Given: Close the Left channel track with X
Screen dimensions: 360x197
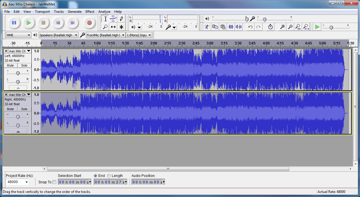Looking at the screenshot, I should pos(6,51).
